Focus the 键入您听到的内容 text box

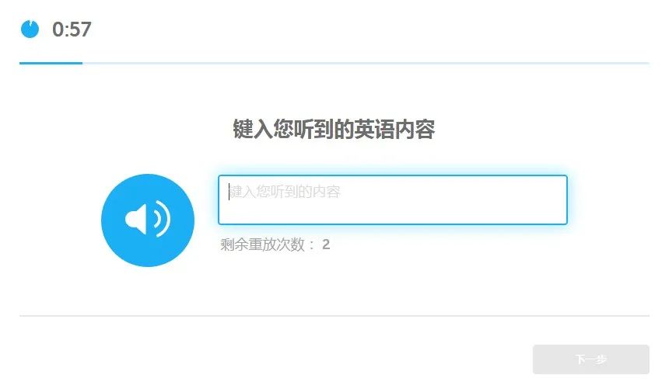coord(393,199)
